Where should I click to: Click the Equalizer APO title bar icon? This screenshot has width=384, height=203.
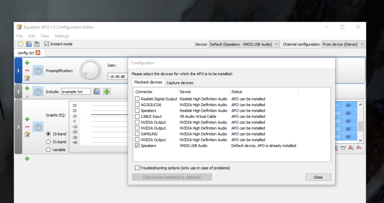19,27
